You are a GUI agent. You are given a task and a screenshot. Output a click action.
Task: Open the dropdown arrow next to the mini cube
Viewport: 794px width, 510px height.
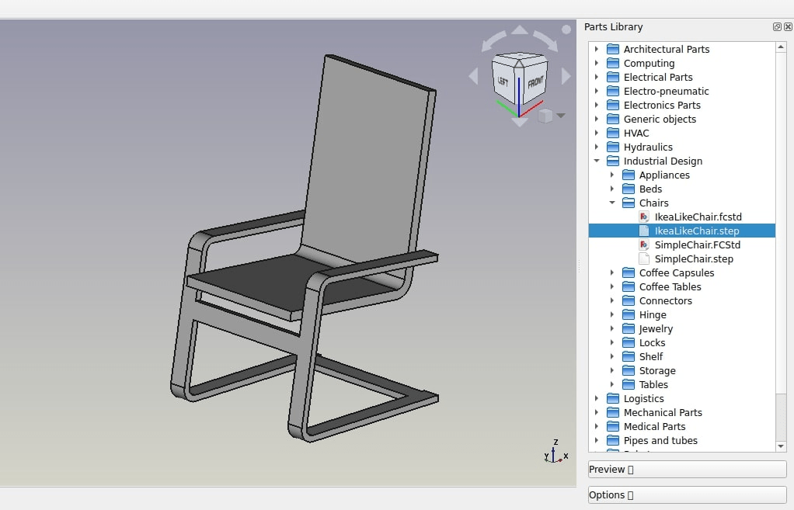tap(561, 115)
